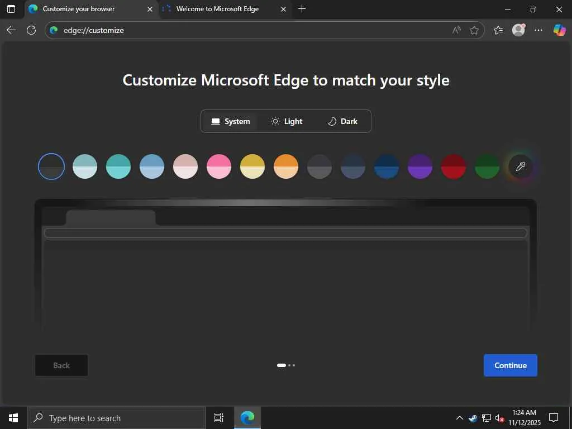Select the Customize your browser tab

click(x=91, y=9)
